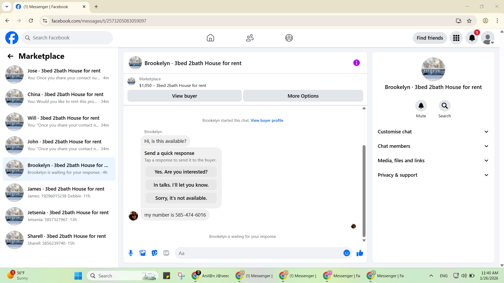Click the Windows taskbar Search box
Viewport: 504px width, 283px height.
pos(122,276)
